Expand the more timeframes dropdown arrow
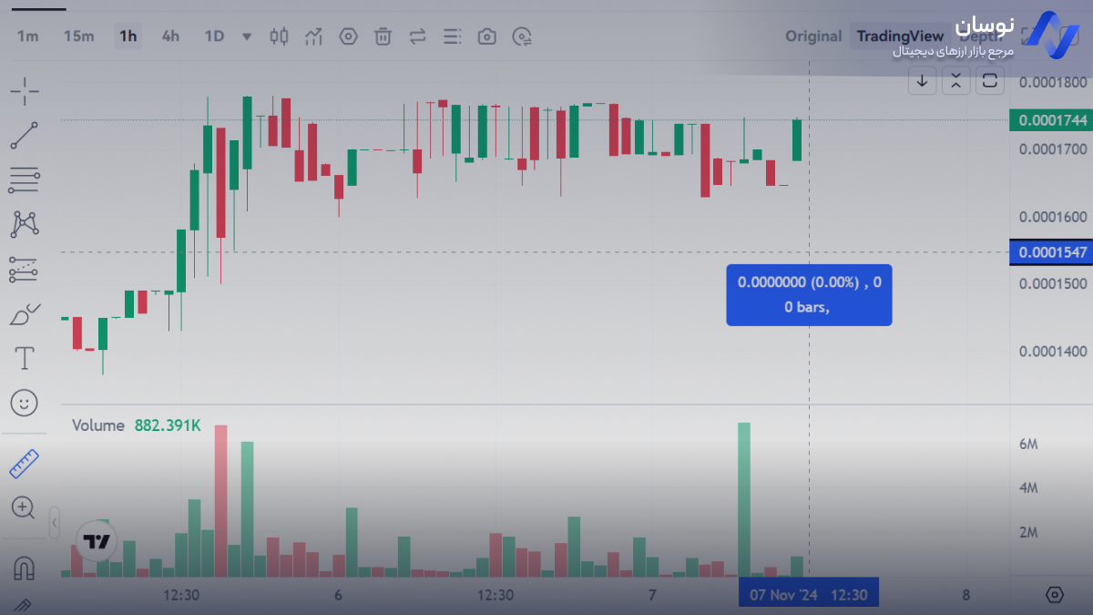 coord(247,37)
